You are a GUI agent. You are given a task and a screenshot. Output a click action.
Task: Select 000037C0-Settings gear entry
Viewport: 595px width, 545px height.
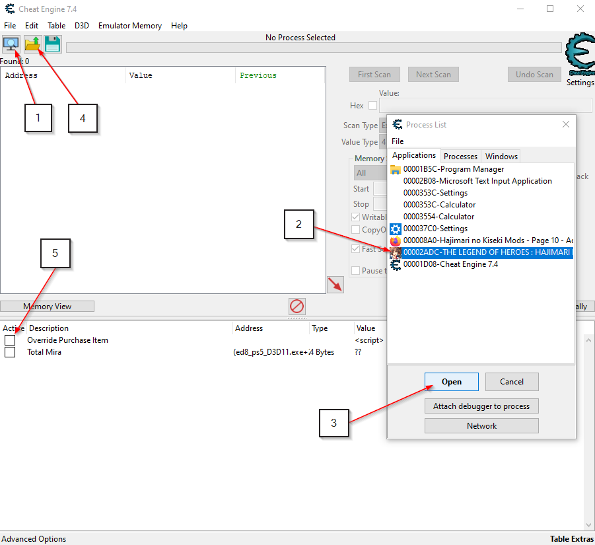tap(481, 229)
